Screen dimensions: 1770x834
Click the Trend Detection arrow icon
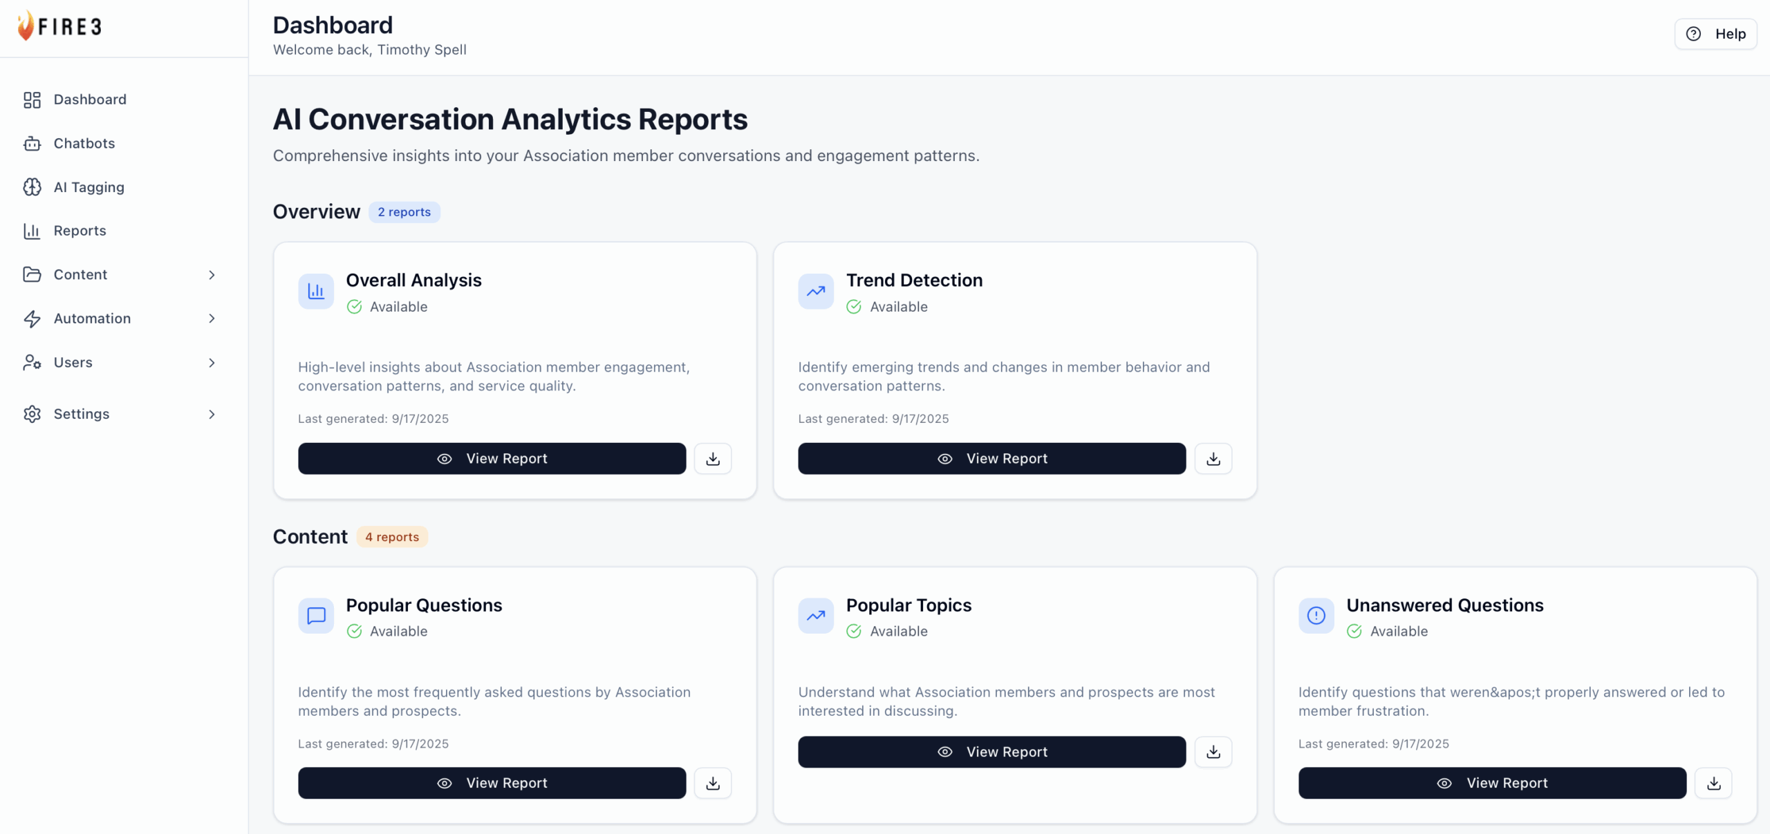(816, 291)
